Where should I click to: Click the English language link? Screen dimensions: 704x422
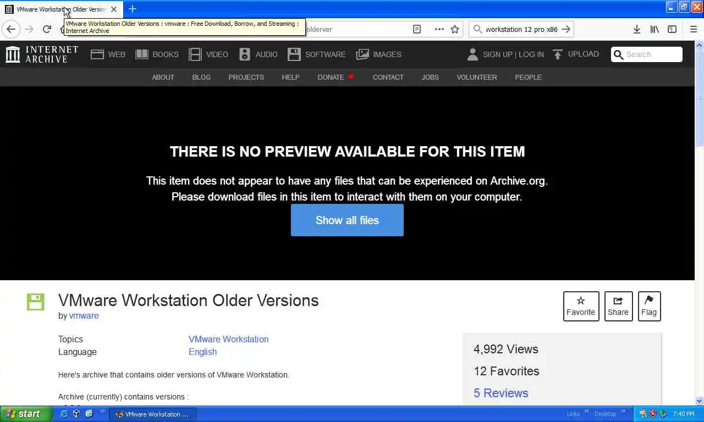(202, 352)
